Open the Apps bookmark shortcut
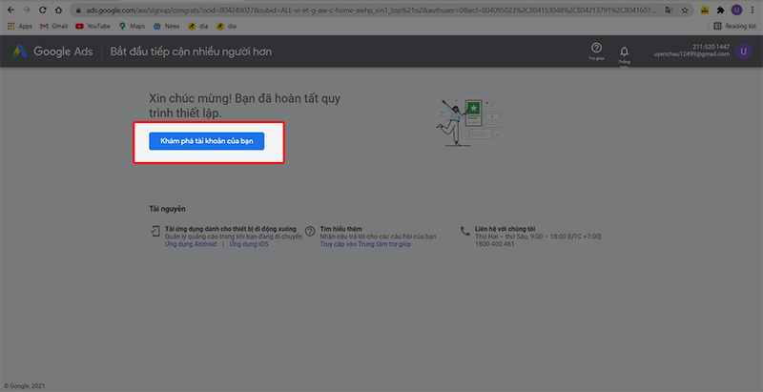This screenshot has height=392, width=763. (x=20, y=26)
